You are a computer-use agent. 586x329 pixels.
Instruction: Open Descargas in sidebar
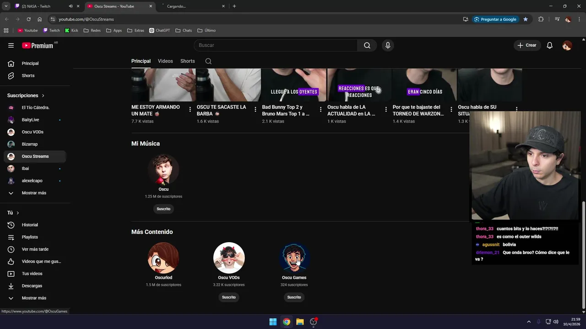(35, 286)
